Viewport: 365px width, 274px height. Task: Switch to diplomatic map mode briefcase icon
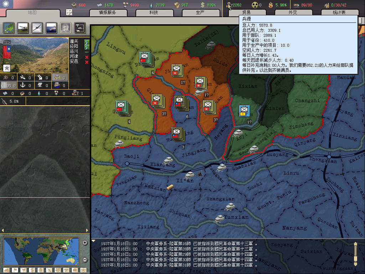pyautogui.click(x=75, y=270)
